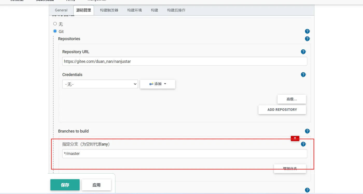Click the */master branch input field

coord(185,154)
